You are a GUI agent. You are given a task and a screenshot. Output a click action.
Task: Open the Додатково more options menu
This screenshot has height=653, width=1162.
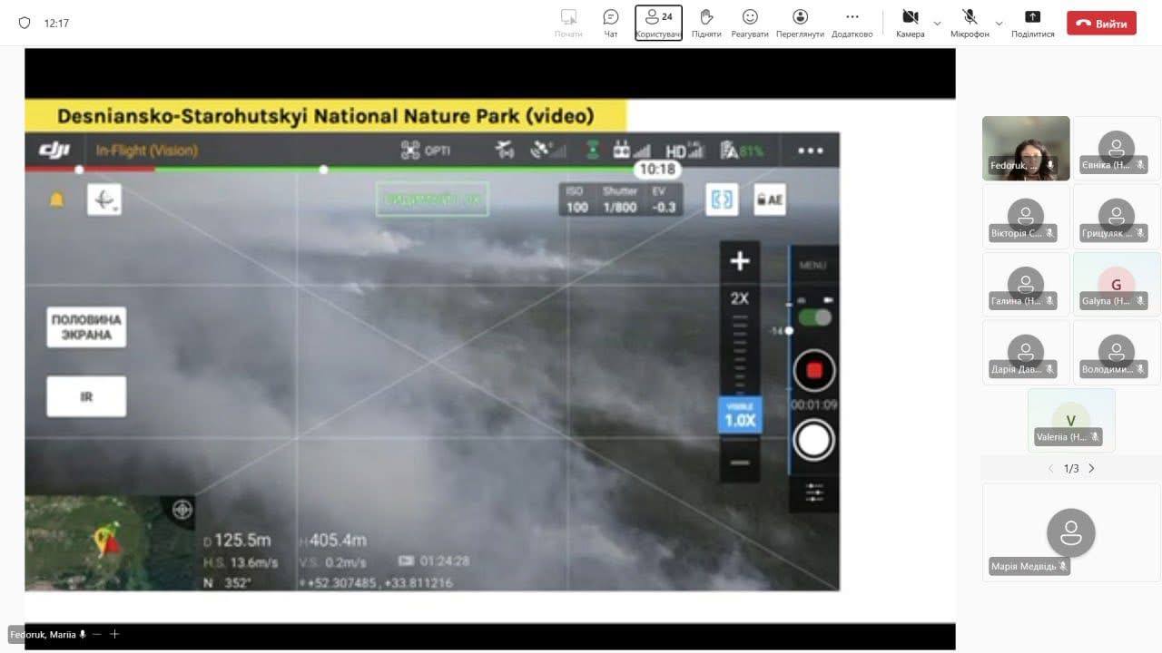(852, 23)
